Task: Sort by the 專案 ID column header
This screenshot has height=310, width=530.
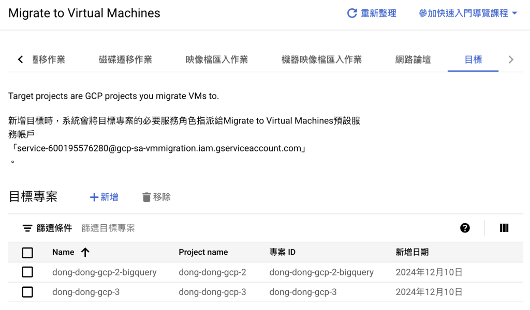Action: pos(282,252)
